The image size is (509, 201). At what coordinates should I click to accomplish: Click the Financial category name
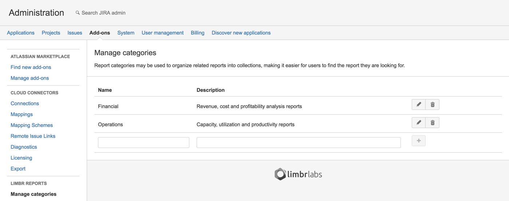108,106
